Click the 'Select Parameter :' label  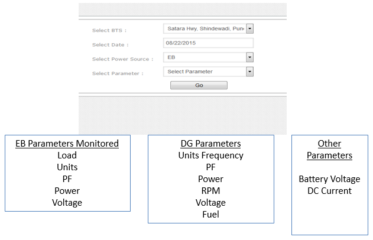coord(118,73)
